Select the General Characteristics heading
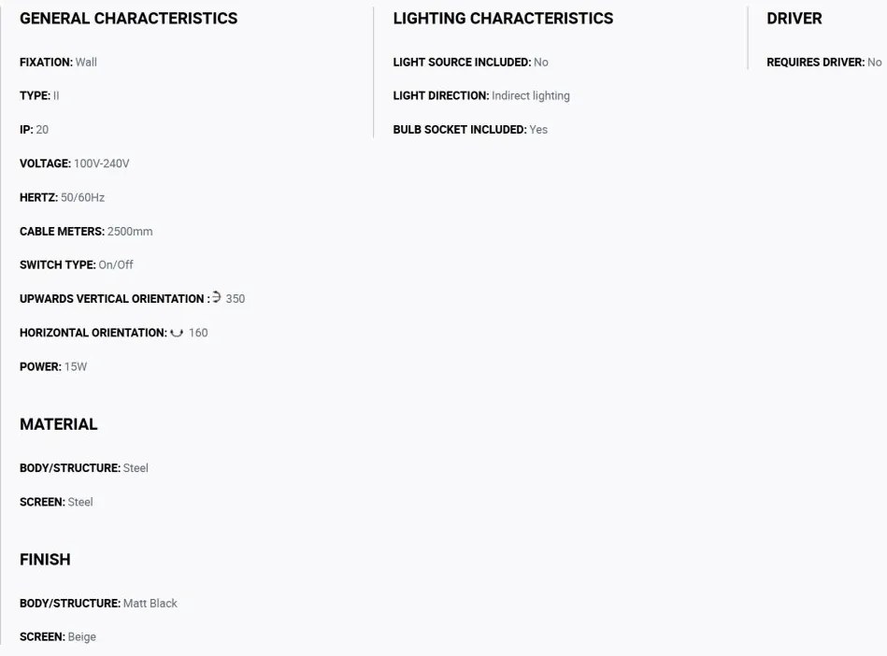 tap(128, 19)
